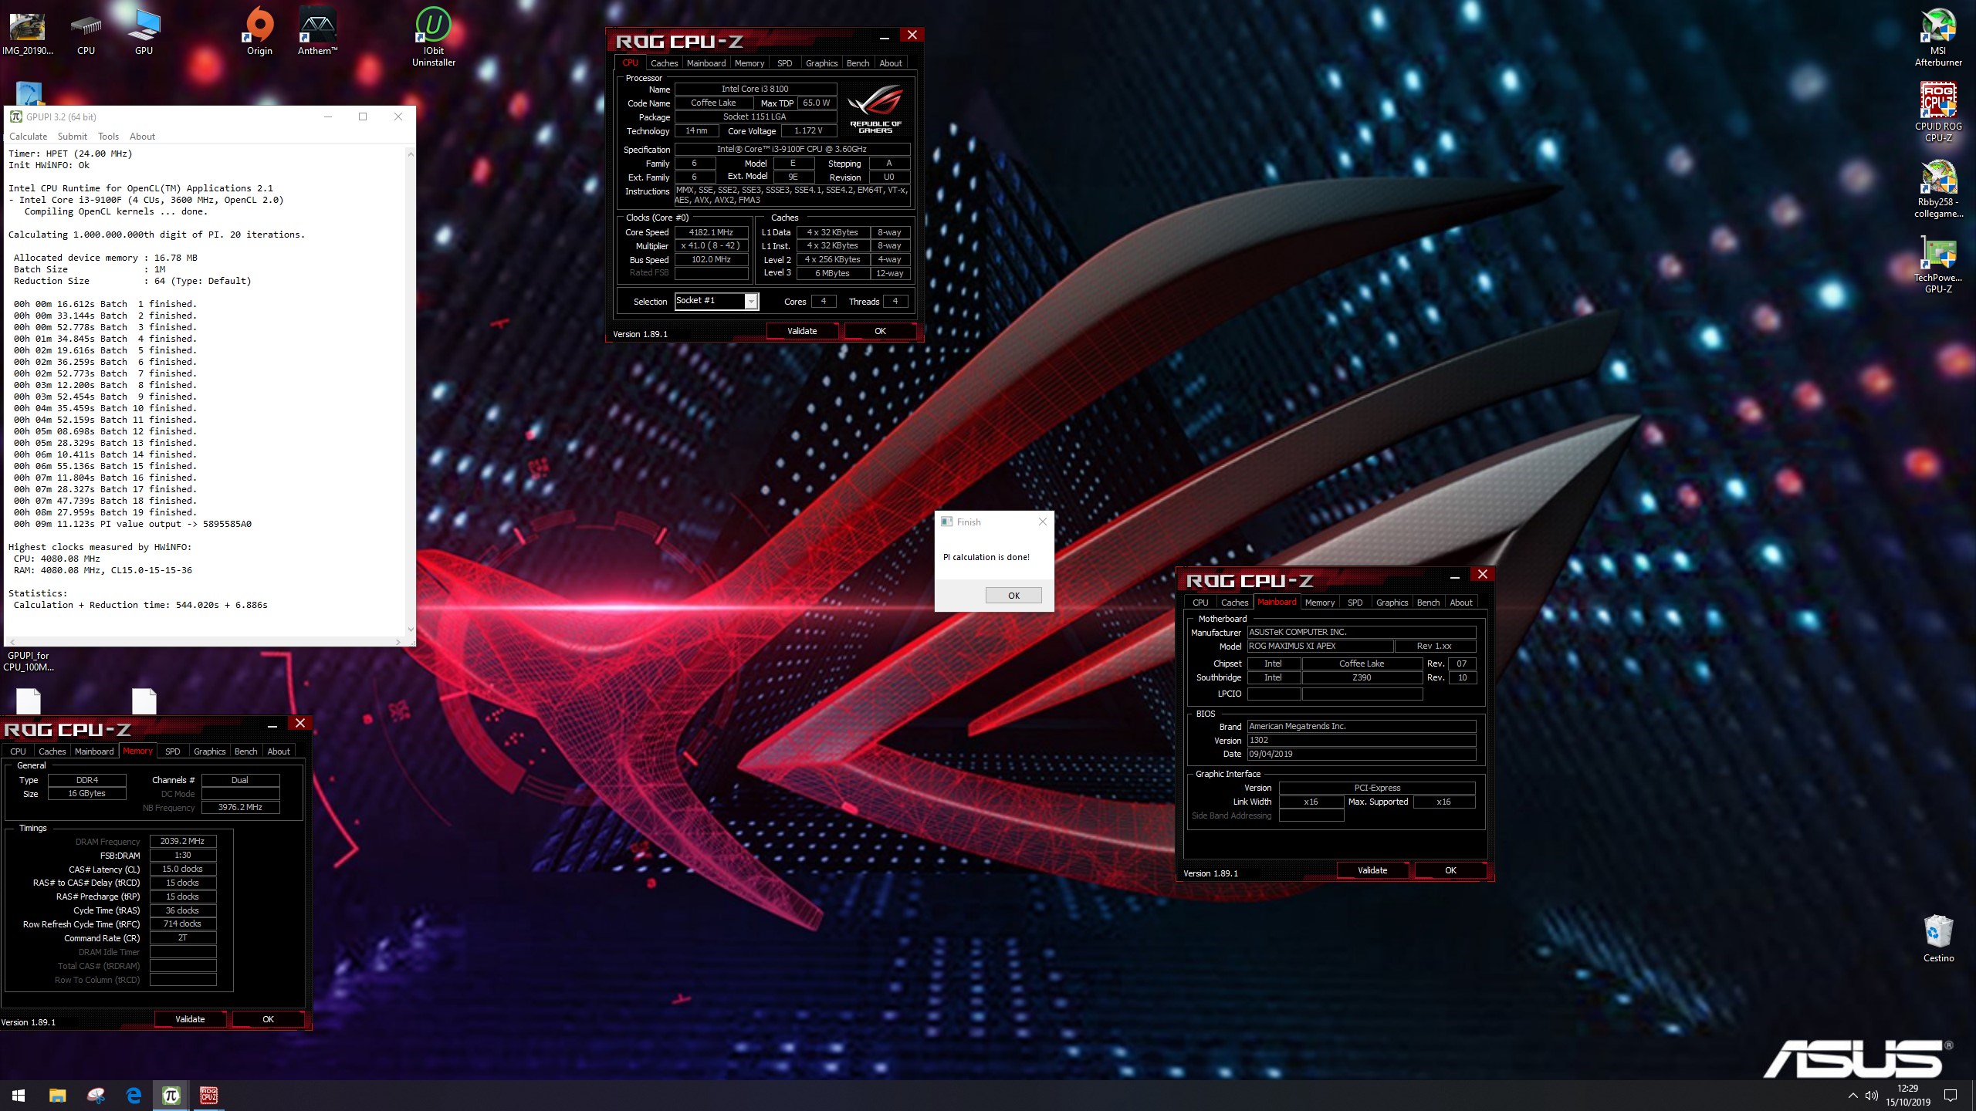1976x1111 pixels.
Task: Launch Anthem desktop shortcut
Action: pyautogui.click(x=317, y=32)
